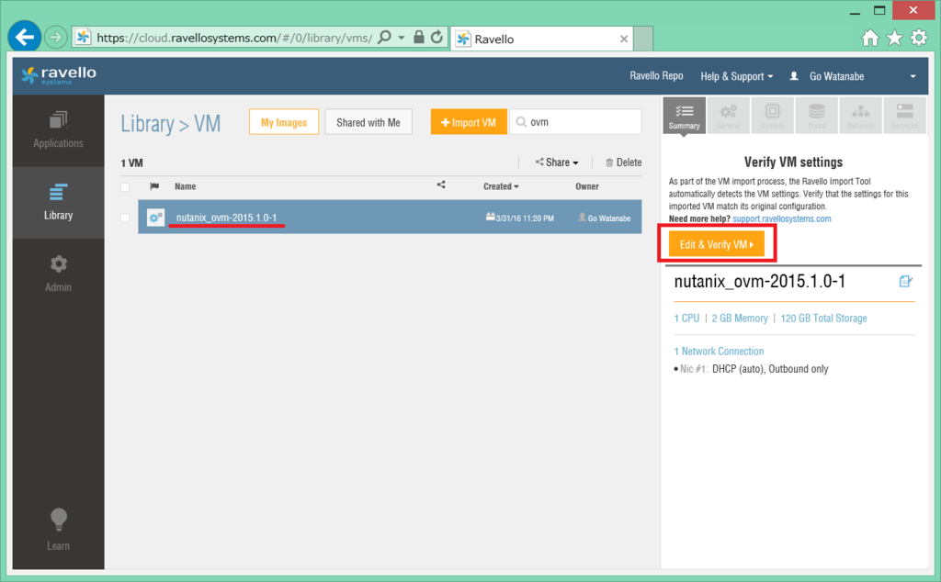Open Library in the sidebar
The width and height of the screenshot is (941, 582).
58,202
